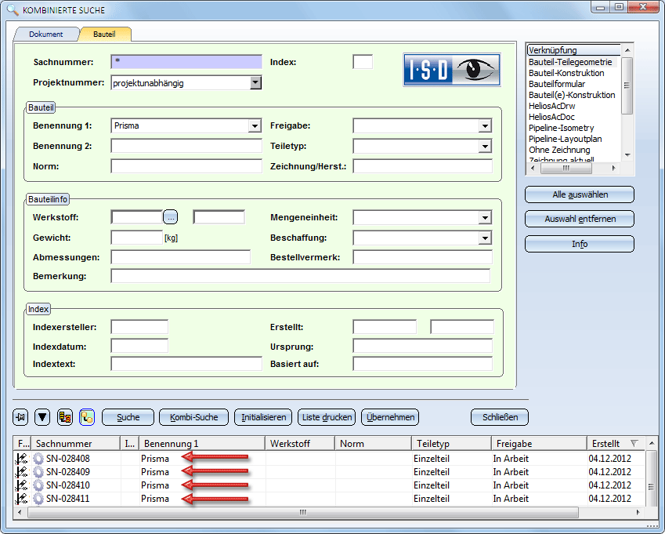Select Pipeline-Isometry in Verknüpfung list
665x534 pixels.
coord(561,128)
